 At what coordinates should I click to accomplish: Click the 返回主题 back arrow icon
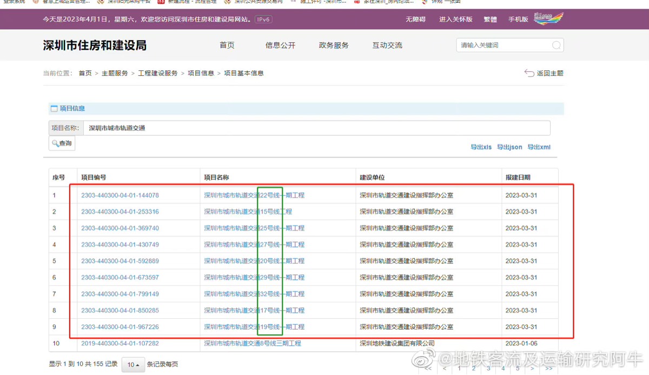(529, 73)
